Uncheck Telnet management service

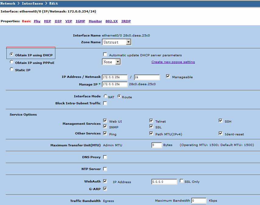coord(151,121)
